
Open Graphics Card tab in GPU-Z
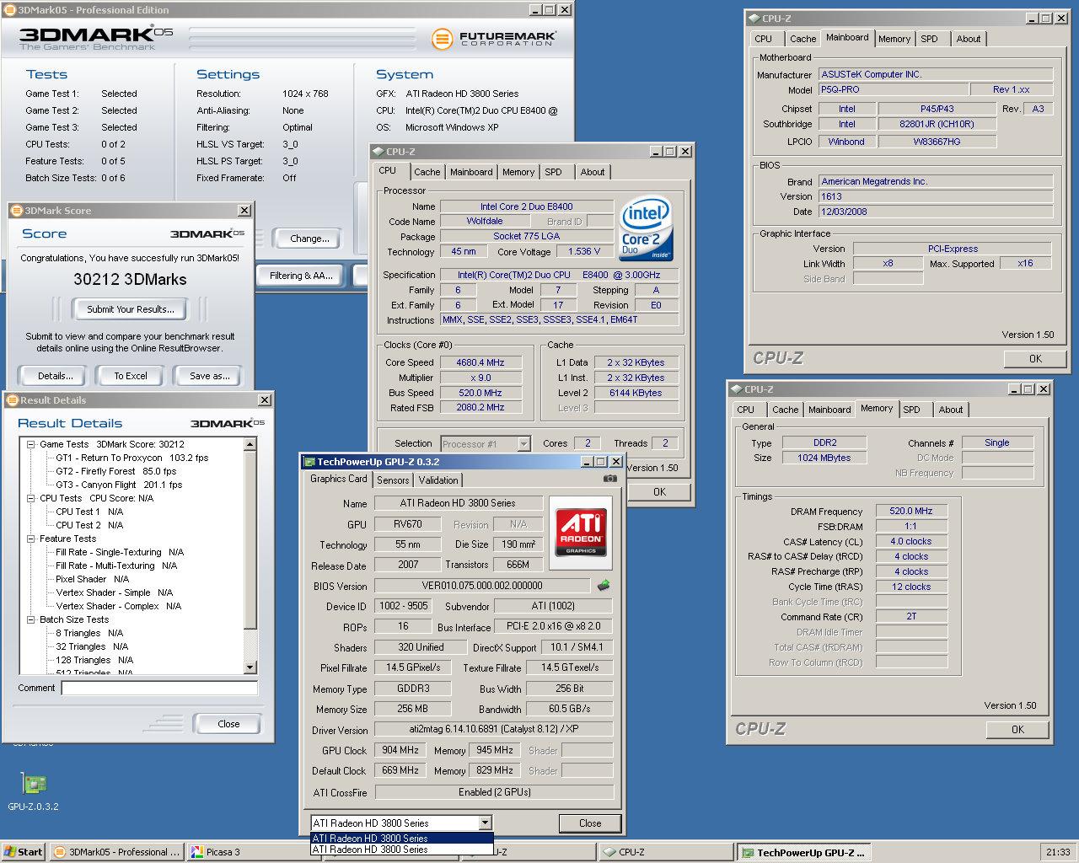tap(338, 479)
